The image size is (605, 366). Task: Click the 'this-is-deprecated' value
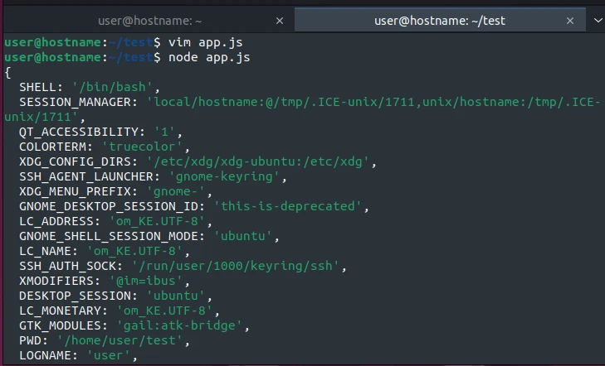285,206
